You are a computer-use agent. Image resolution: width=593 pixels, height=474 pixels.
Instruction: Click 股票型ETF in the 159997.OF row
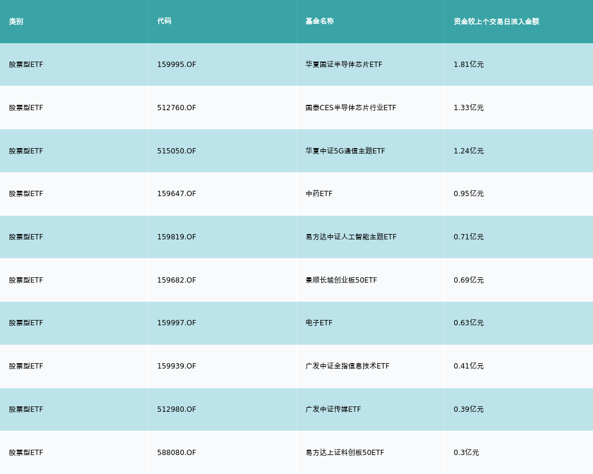point(26,323)
